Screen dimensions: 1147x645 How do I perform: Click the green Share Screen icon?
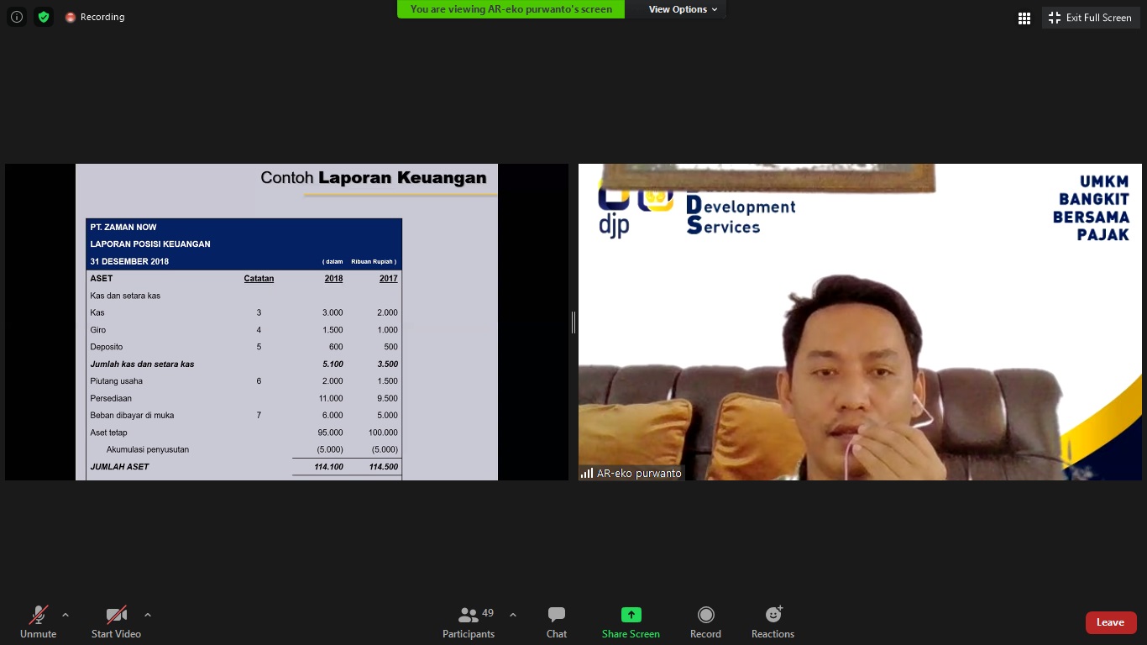[631, 615]
